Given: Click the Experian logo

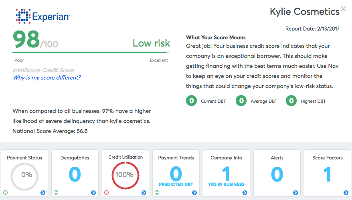Looking at the screenshot, I should [42, 16].
